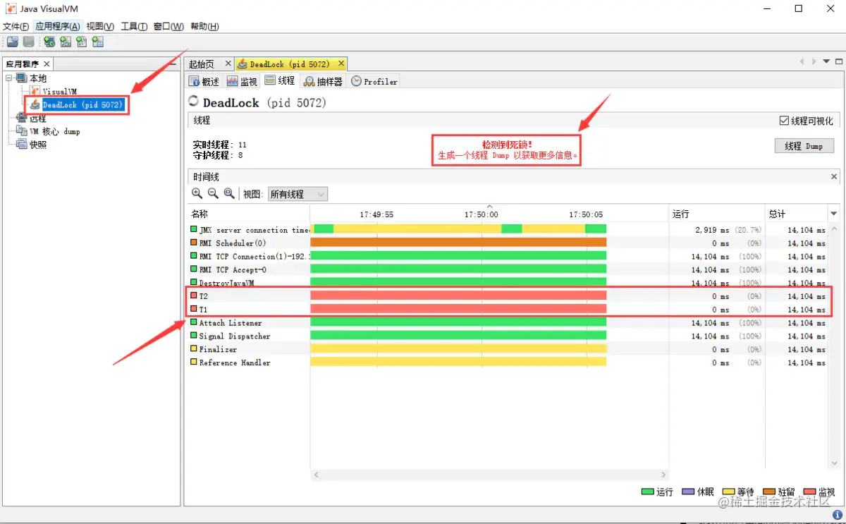Click the green 运行 legend swatch
The image size is (846, 524).
tap(648, 492)
